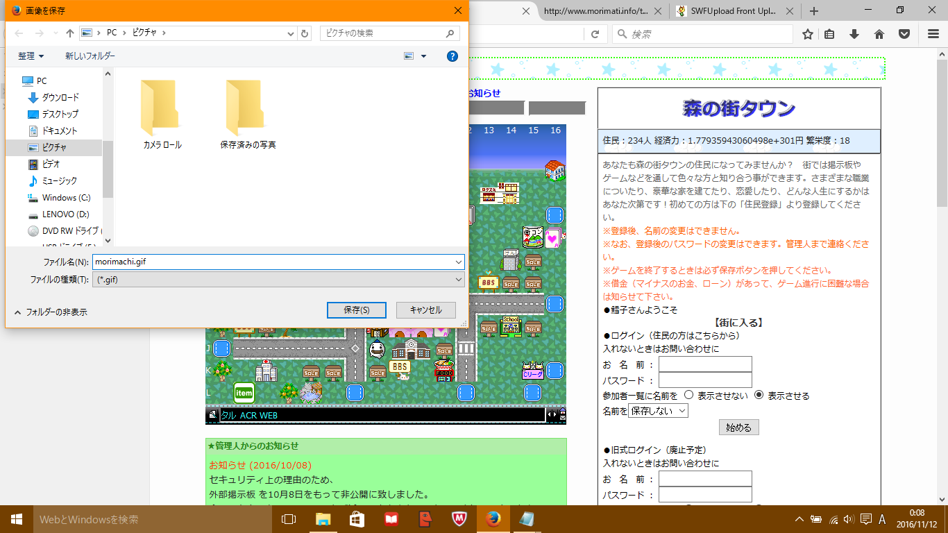Collapse folders with フォルダーの非表示
Image resolution: width=948 pixels, height=533 pixels.
(50, 312)
